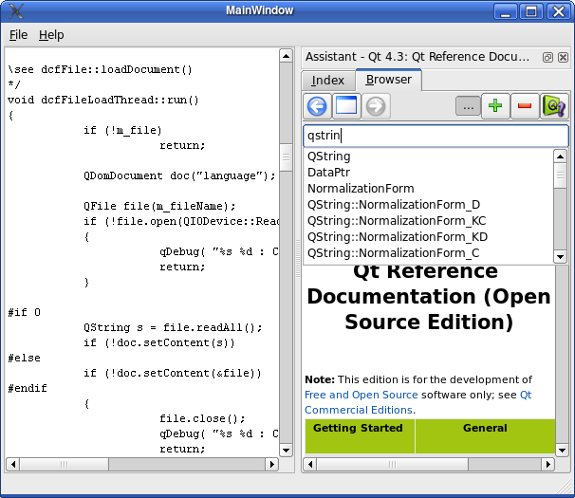Click the file.close() line
This screenshot has height=498, width=575.
point(202,418)
